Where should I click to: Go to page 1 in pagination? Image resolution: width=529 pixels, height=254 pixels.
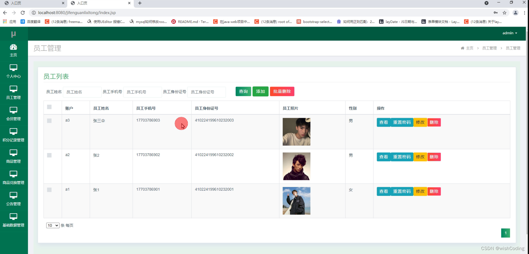[x=505, y=233]
